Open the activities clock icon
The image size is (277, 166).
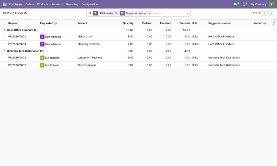(244, 4)
